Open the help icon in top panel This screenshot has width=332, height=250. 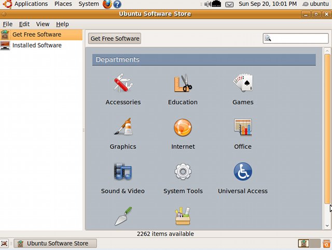[117, 4]
